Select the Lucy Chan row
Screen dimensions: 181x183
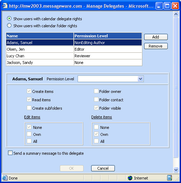coord(74,56)
